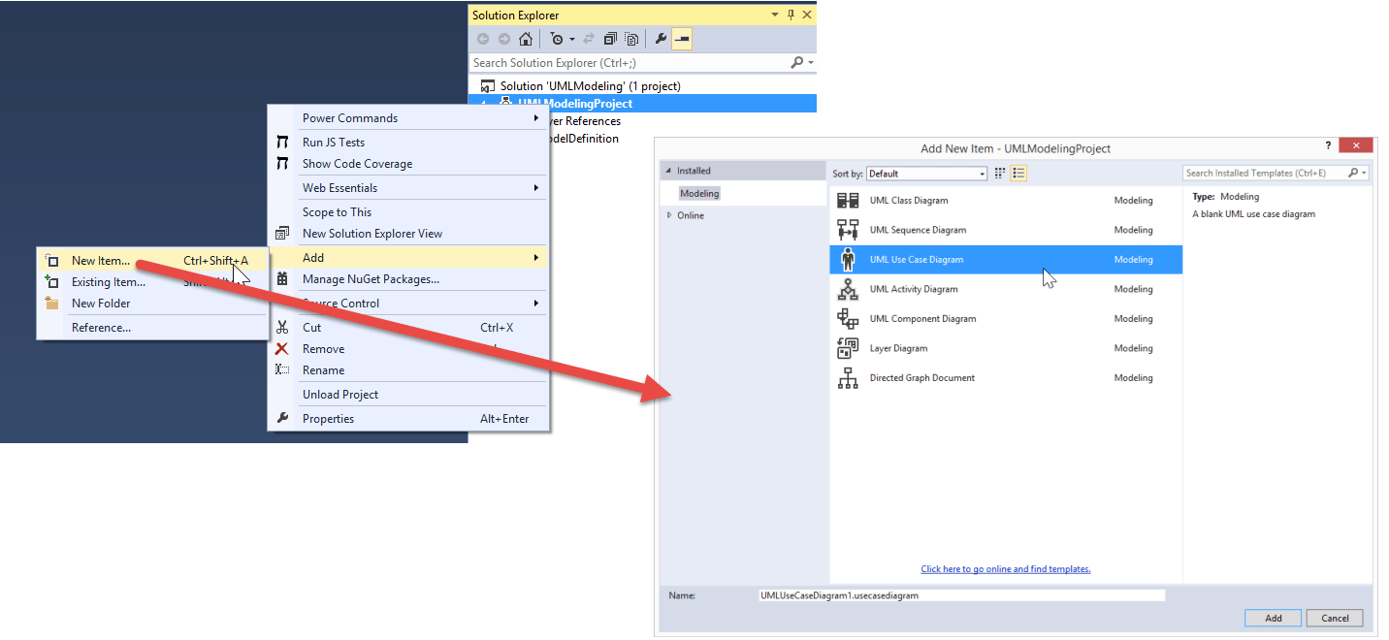1389x640 pixels.
Task: Select the UML Sequence Diagram template icon
Action: click(848, 230)
